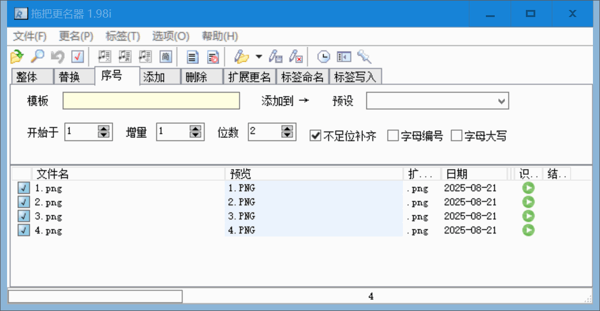
Task: Click the blue text document icon
Action: (x=192, y=57)
